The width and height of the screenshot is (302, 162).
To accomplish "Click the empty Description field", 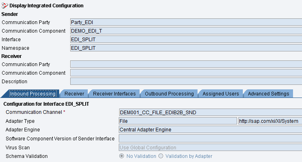I will pos(186,81).
